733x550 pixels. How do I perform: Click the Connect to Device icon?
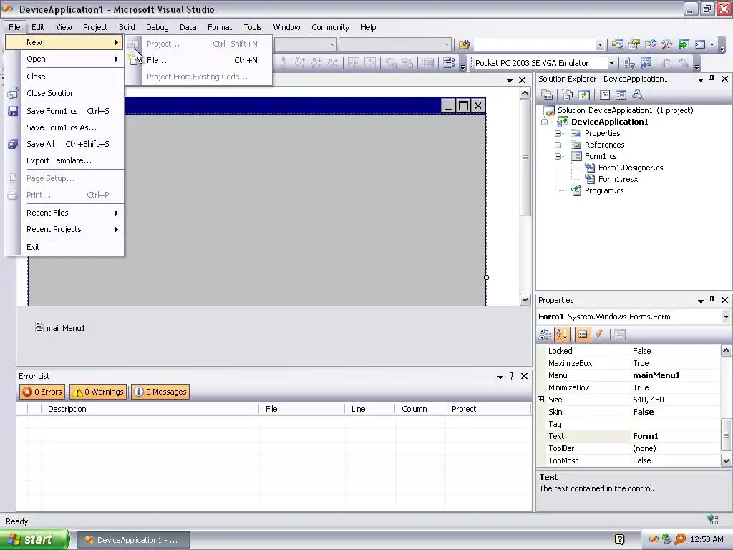click(629, 63)
